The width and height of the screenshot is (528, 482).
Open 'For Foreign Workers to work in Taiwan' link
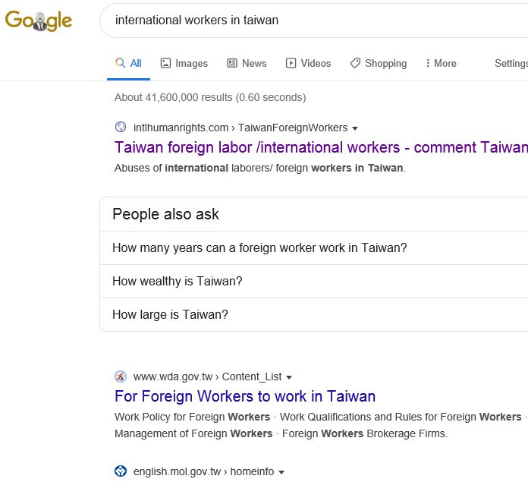pyautogui.click(x=245, y=396)
